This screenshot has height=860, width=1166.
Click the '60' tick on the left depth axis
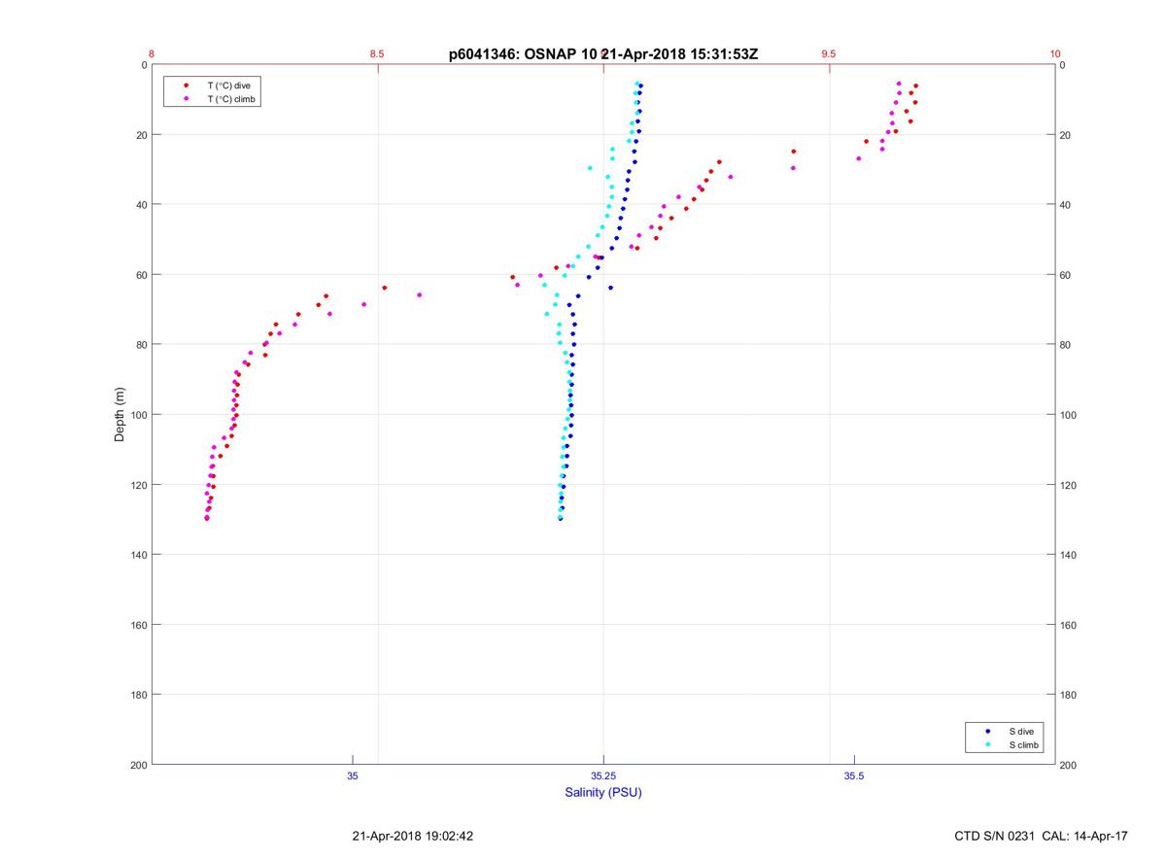(141, 275)
